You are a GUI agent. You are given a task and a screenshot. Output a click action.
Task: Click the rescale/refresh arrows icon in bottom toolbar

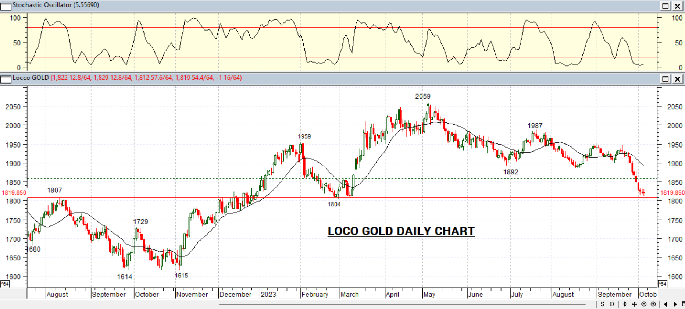tap(602, 304)
